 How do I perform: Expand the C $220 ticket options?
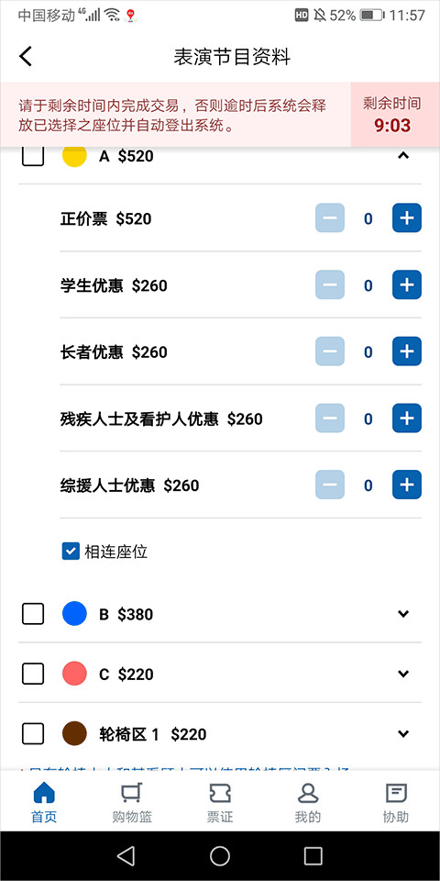(x=403, y=674)
